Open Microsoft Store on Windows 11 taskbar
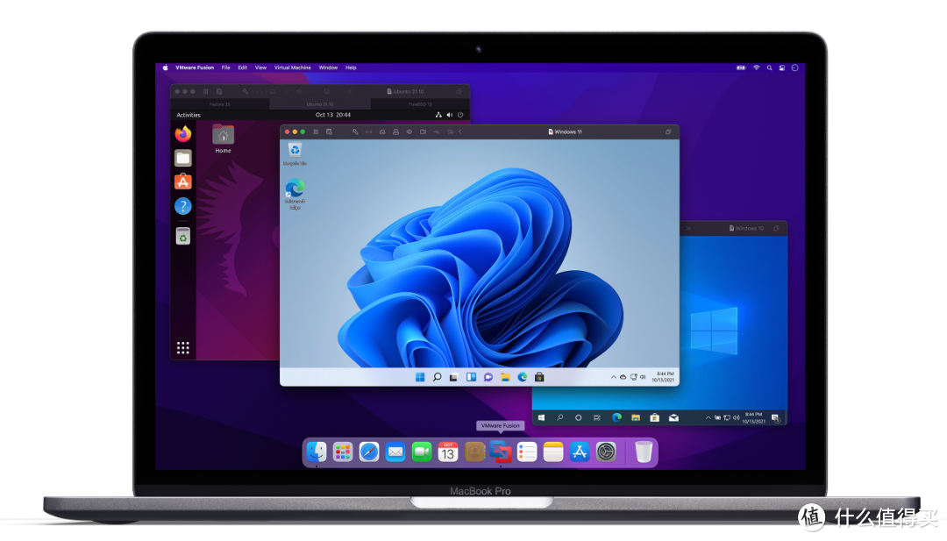The image size is (947, 541). (539, 377)
